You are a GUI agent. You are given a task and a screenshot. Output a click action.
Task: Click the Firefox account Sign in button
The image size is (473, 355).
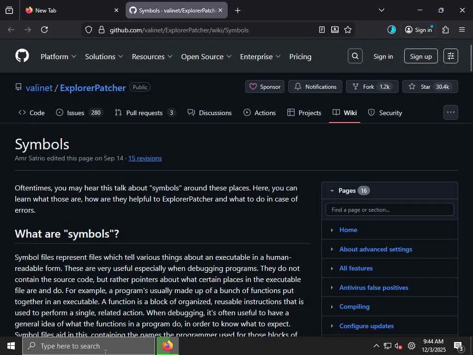pos(418,30)
